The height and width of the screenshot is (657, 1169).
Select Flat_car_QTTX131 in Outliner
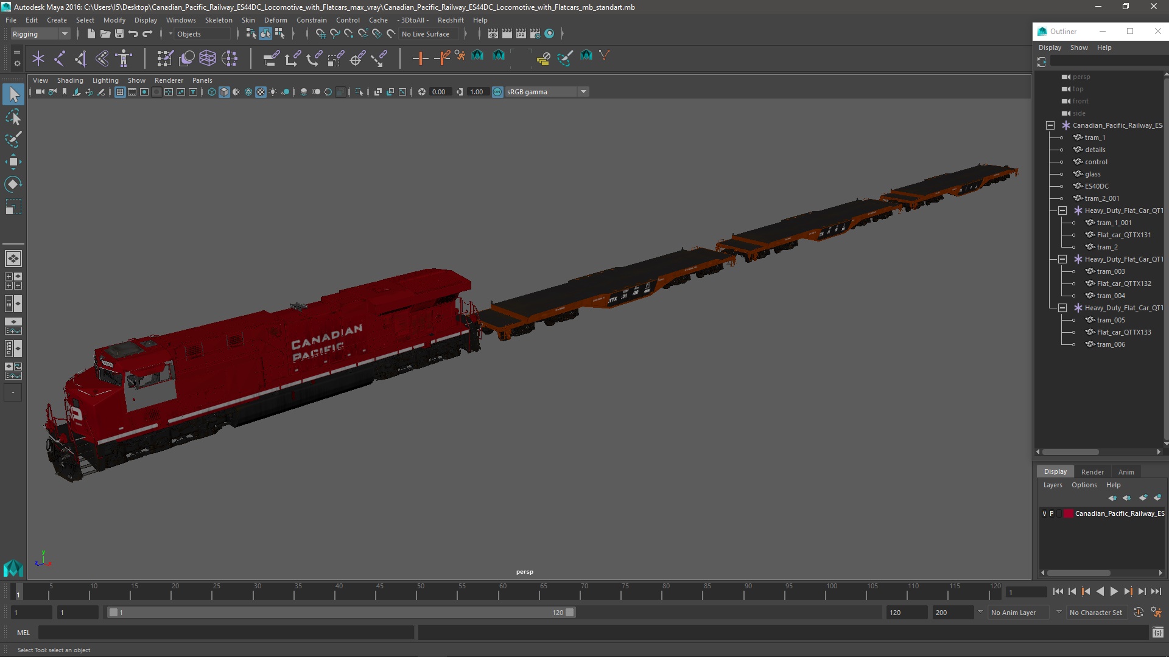pos(1123,235)
